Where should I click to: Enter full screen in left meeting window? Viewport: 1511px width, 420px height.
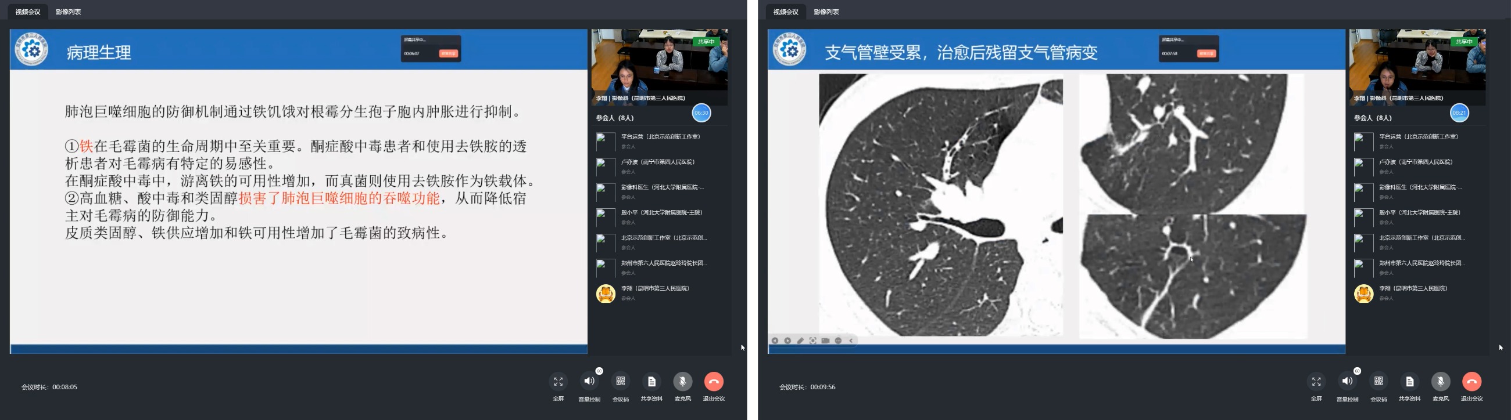558,382
